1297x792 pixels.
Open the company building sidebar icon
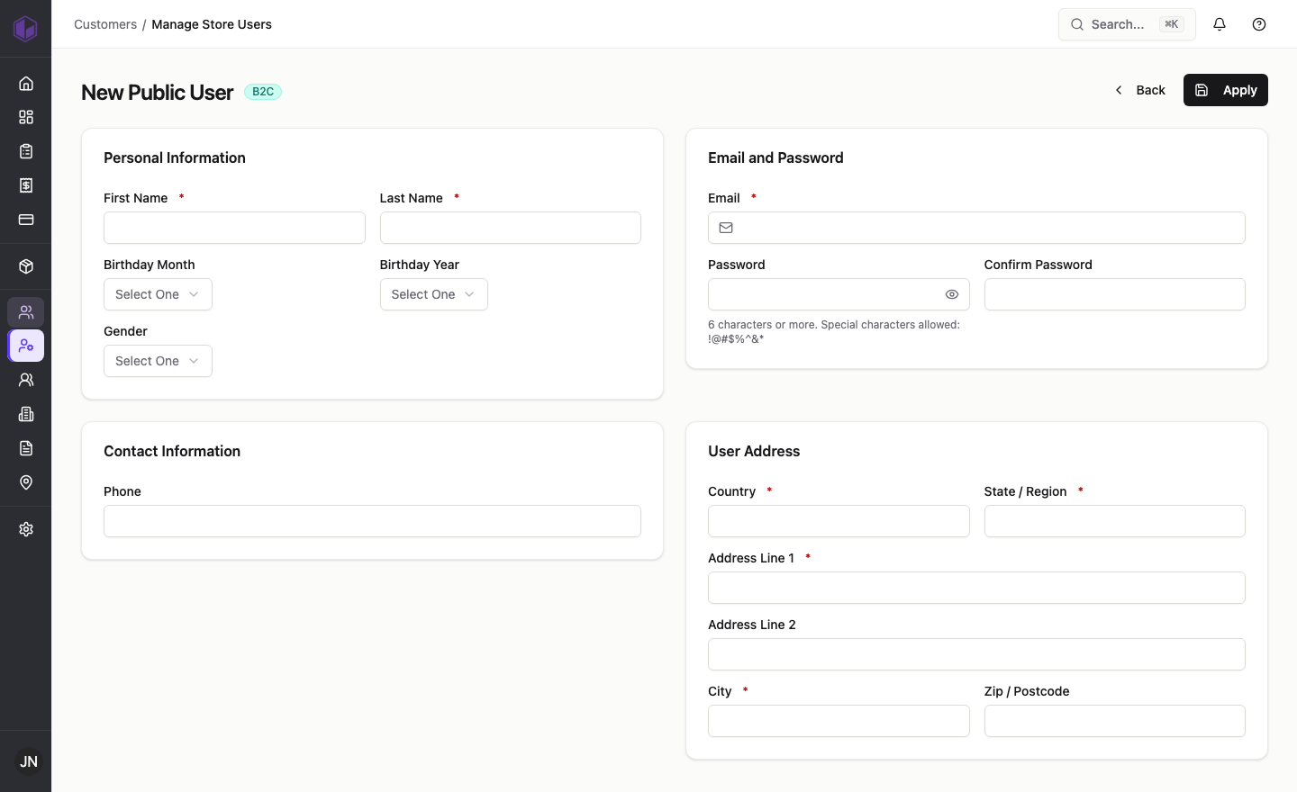pyautogui.click(x=26, y=414)
